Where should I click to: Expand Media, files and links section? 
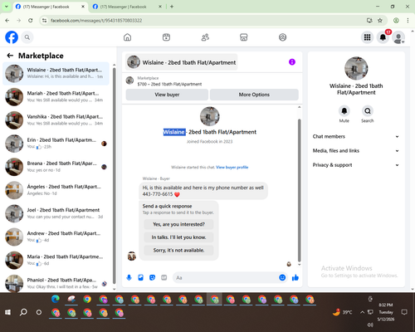tap(356, 151)
